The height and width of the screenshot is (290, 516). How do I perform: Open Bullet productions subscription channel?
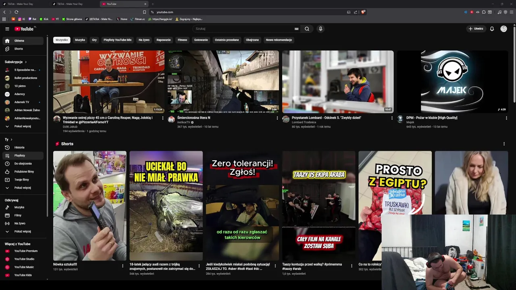[x=23, y=78]
